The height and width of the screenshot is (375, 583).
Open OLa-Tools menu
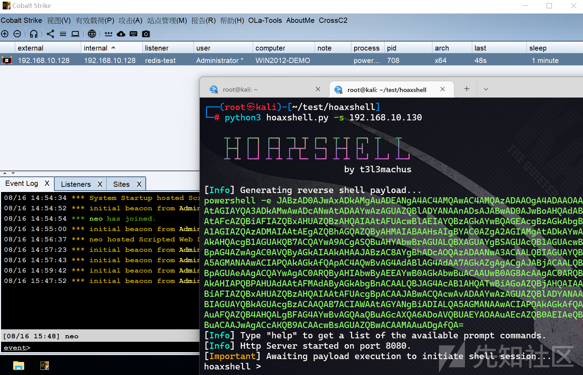[265, 20]
